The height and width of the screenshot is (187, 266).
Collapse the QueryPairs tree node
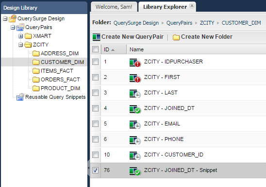pyautogui.click(x=13, y=27)
